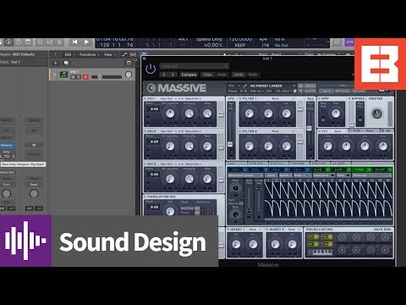Open the Manual preset dropdown
The image size is (406, 305).
tap(194, 66)
